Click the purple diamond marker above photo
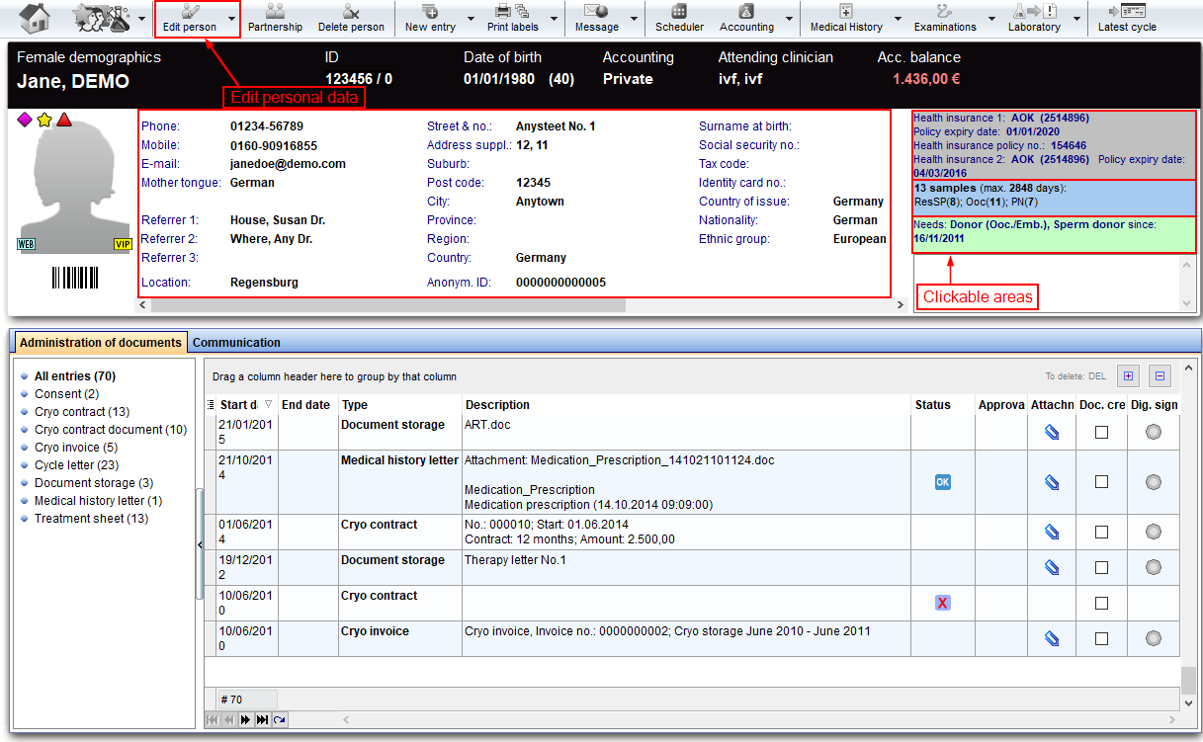The width and height of the screenshot is (1203, 742). coord(26,120)
